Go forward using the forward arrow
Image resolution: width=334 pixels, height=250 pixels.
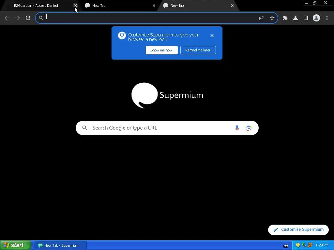(x=18, y=18)
